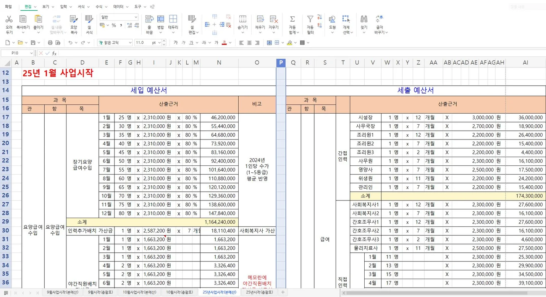Switch to sheet tab 25년시작(총괄표)

coord(260,292)
